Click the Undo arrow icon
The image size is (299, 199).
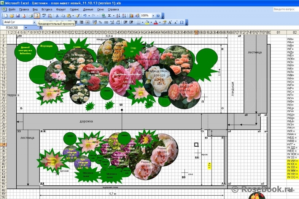coord(84,16)
